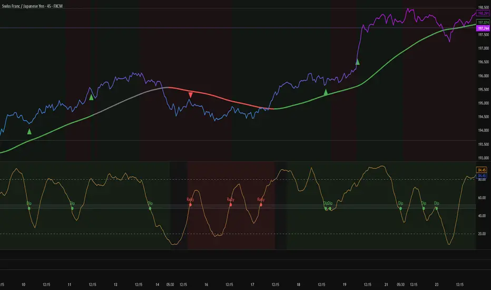Image resolution: width=491 pixels, height=290 pixels.
Task: Click the 60.00 oscillator axis label
Action: pyautogui.click(x=482, y=198)
